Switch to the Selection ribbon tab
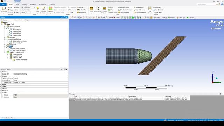Viewport: 224px width, 126px height. pyautogui.click(x=33, y=5)
